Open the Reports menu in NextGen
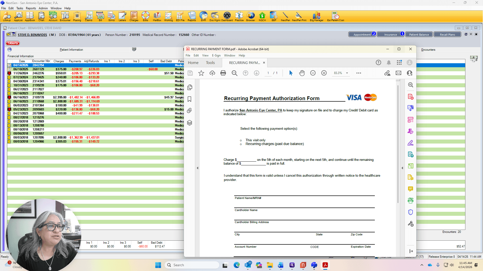Viewport: 483px width, 271px height. click(31, 8)
